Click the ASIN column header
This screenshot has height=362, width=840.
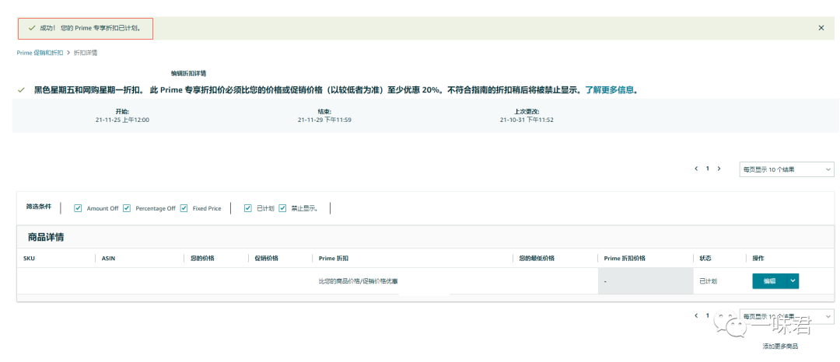click(x=108, y=258)
